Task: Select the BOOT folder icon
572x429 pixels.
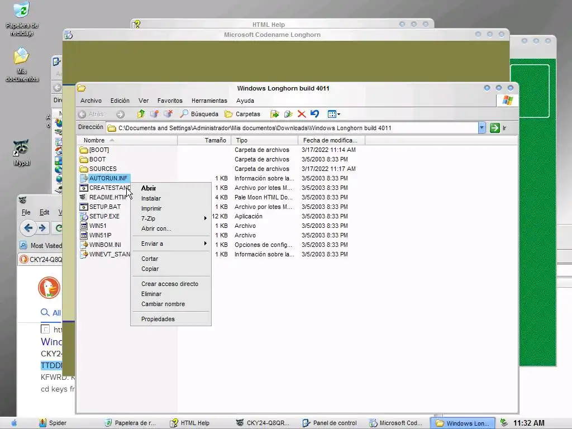Action: pos(84,159)
